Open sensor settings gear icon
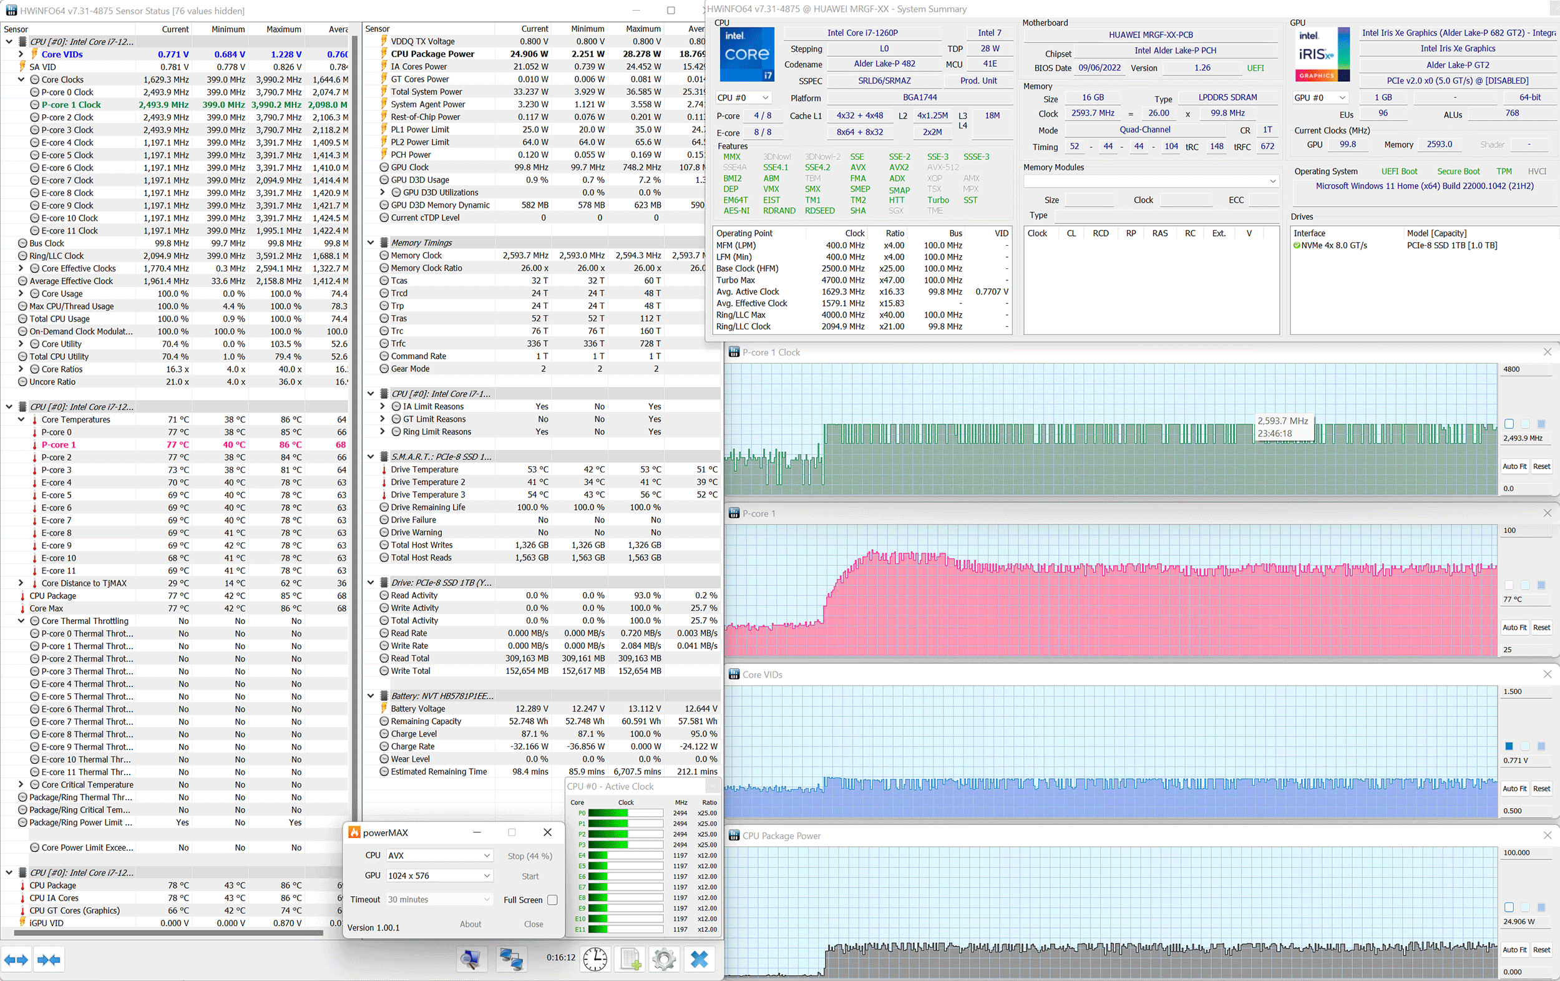The width and height of the screenshot is (1560, 981). click(x=664, y=959)
